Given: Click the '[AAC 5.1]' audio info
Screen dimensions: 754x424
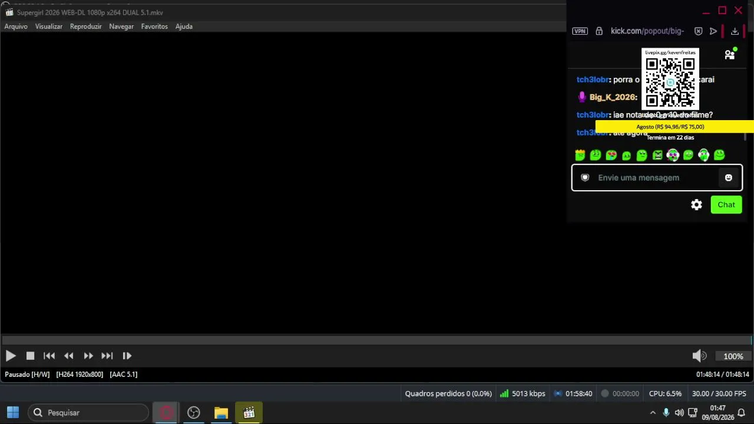Looking at the screenshot, I should click(x=124, y=375).
